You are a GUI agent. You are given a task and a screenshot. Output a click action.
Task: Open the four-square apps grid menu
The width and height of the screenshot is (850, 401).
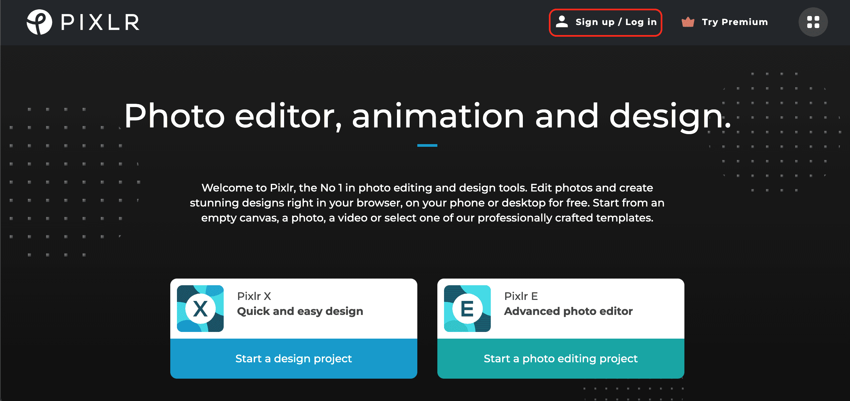[813, 22]
